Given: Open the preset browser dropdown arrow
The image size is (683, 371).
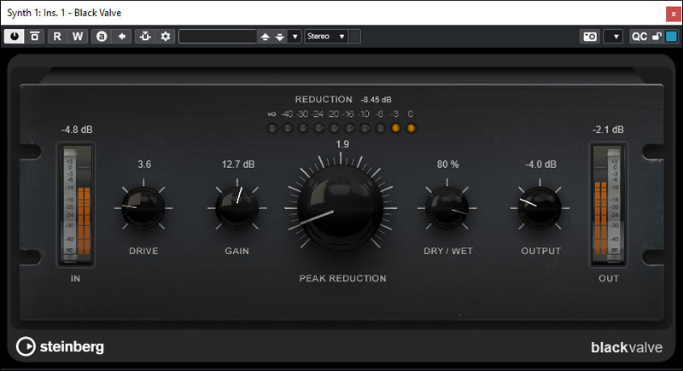Looking at the screenshot, I should tap(295, 37).
